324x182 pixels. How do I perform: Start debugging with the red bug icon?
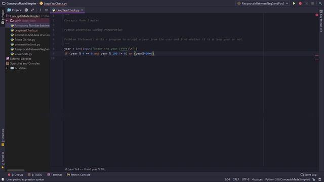click(300, 4)
